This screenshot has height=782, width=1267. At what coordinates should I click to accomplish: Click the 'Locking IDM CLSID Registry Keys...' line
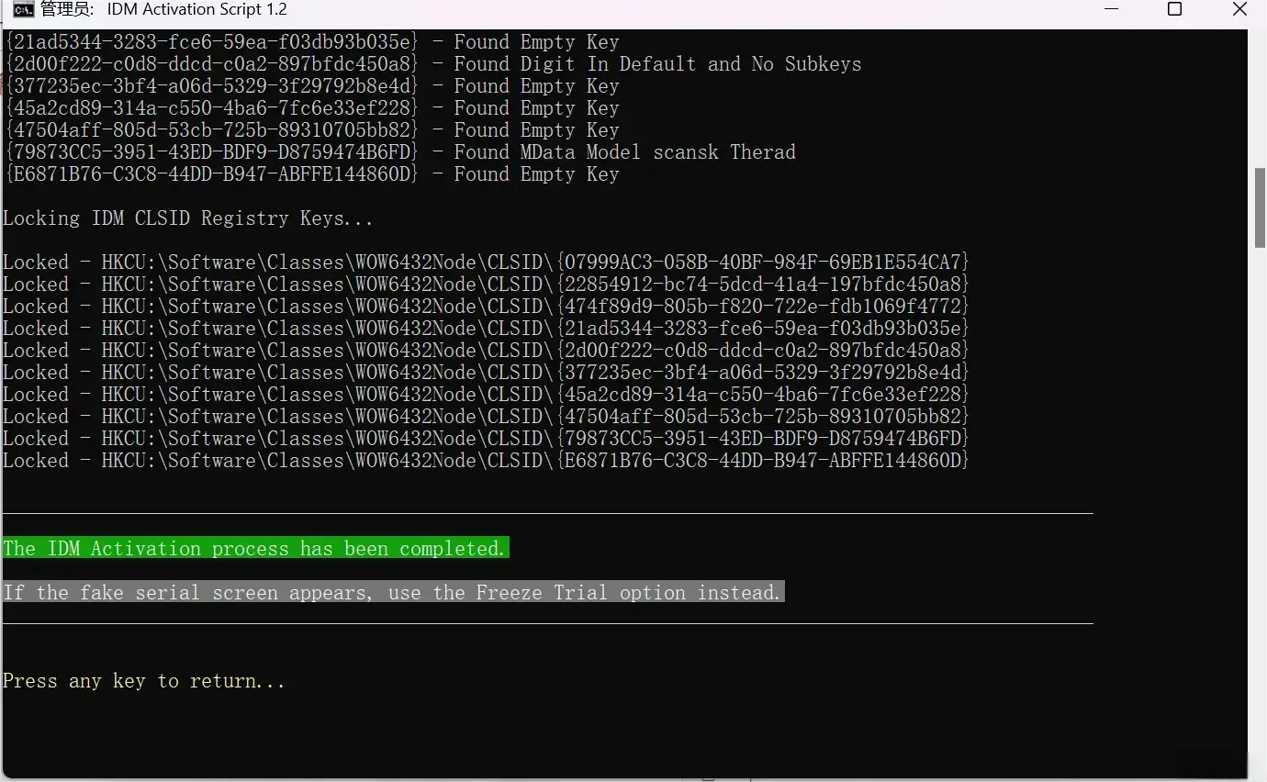[x=188, y=218]
